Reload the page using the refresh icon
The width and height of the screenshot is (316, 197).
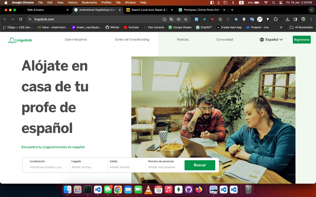coord(21,19)
